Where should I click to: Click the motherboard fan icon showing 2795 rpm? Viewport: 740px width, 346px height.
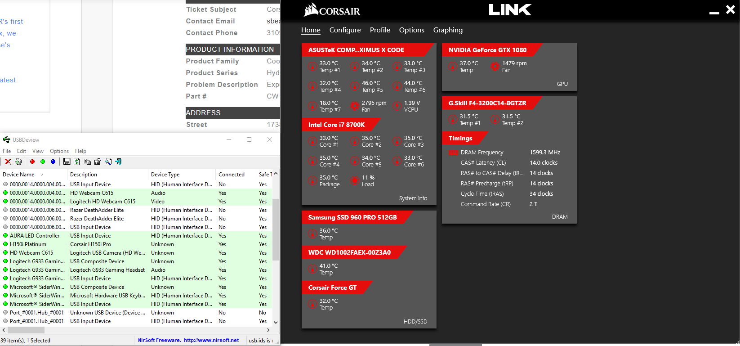[355, 106]
